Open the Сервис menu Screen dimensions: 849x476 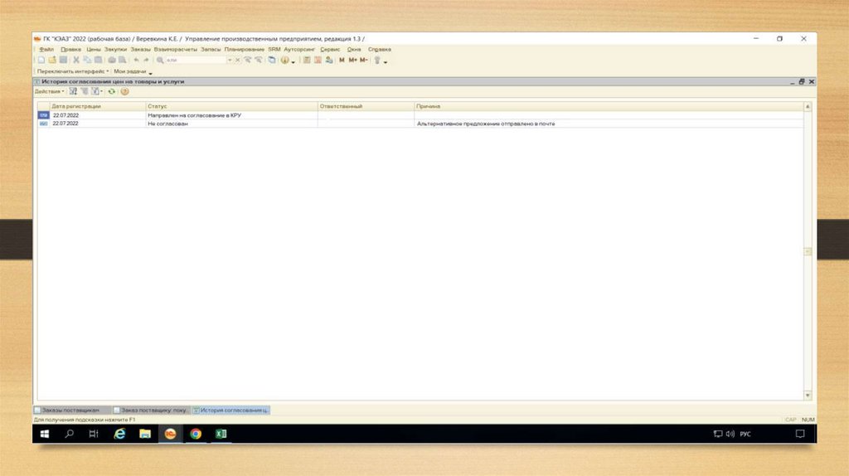pos(329,50)
